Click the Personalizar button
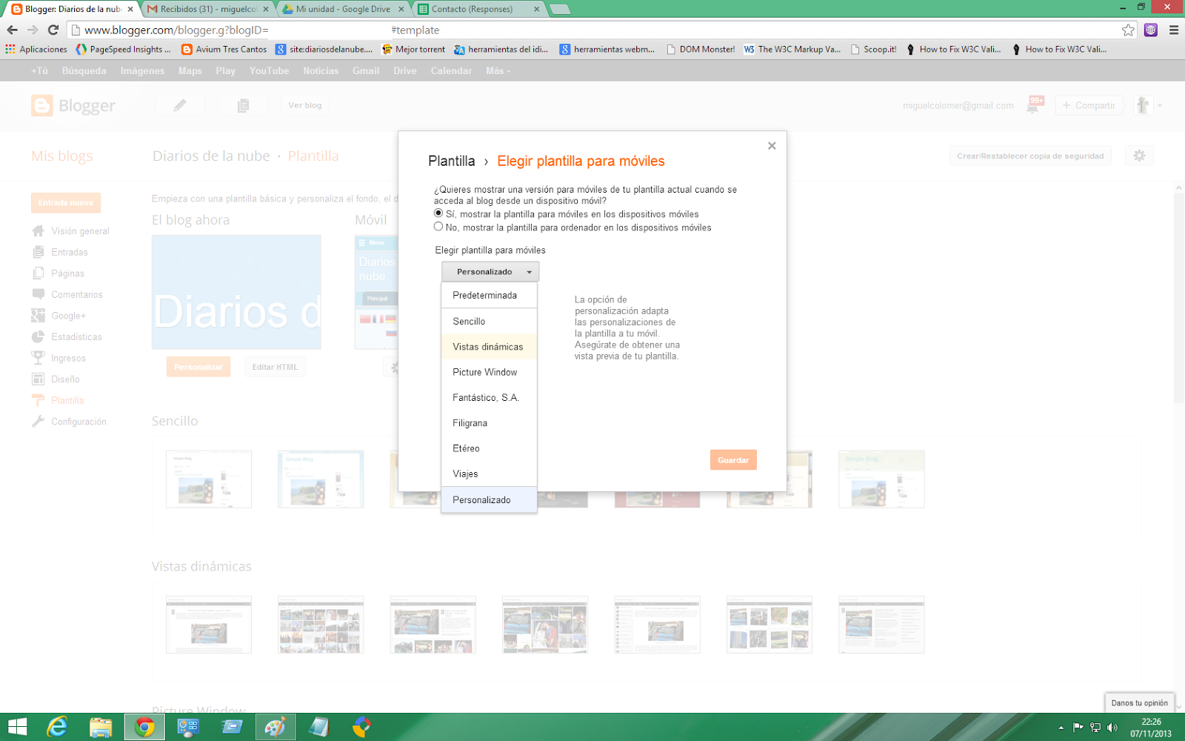The width and height of the screenshot is (1185, 741). [198, 367]
